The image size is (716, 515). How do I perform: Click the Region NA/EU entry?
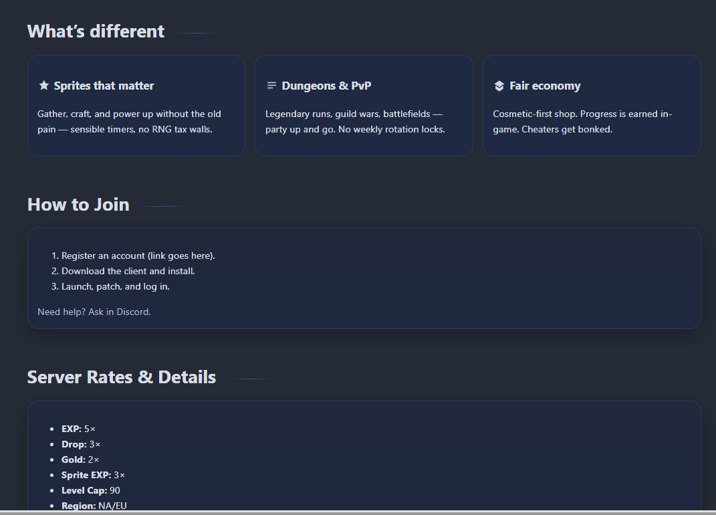(94, 506)
